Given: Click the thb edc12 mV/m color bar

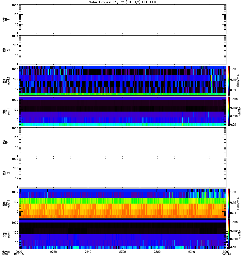Looking at the screenshot, I should coord(229,81).
